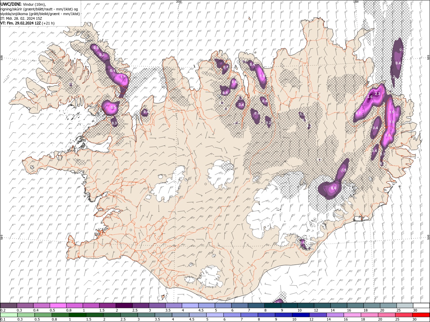This screenshot has height=322, width=430.
Task: Select 0.5 green swatch in bottom legend row
Action: point(43,315)
